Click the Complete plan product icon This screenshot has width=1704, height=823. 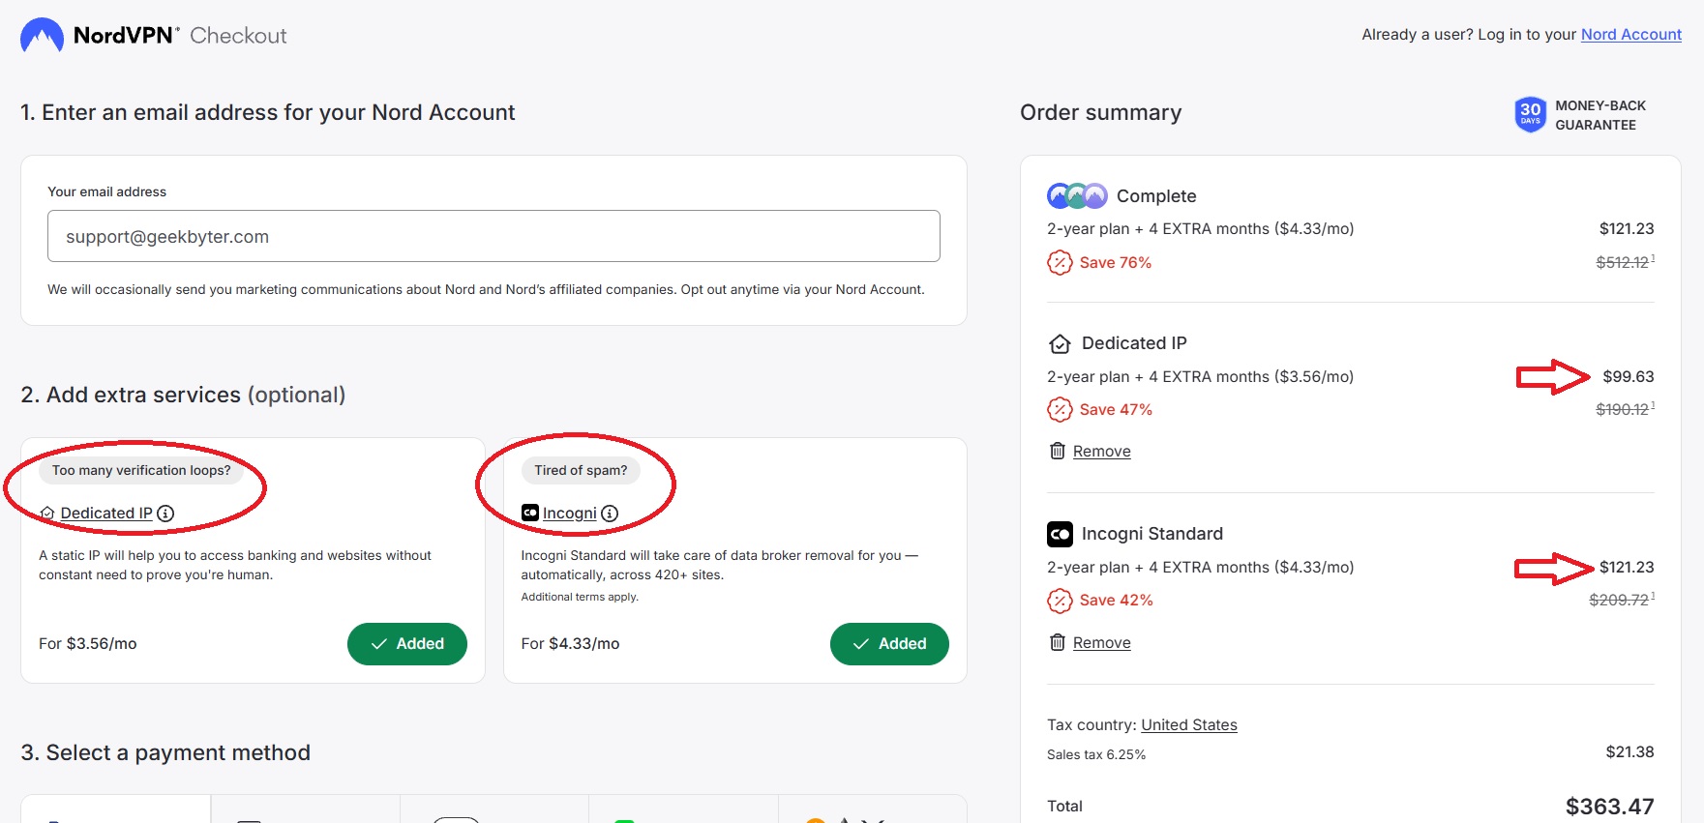pos(1077,196)
